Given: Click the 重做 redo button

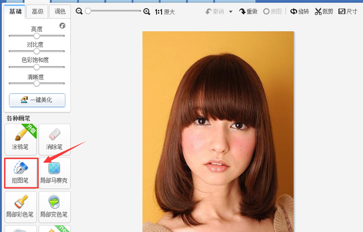Looking at the screenshot, I should tap(248, 11).
